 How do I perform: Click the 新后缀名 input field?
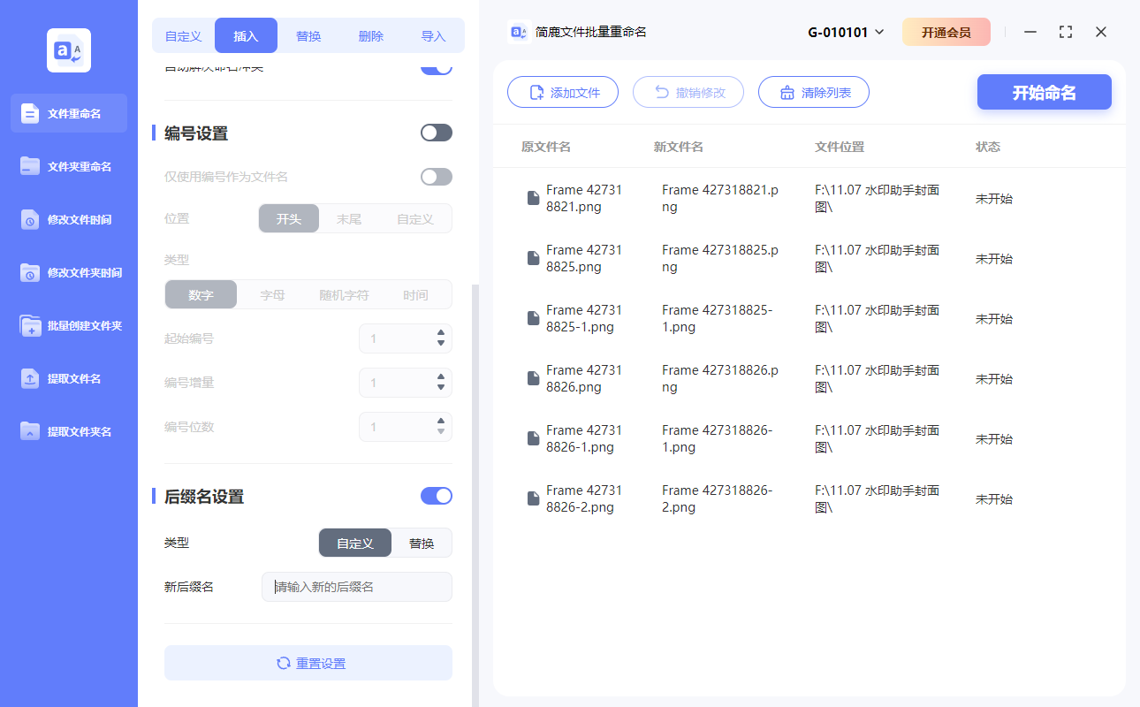pyautogui.click(x=356, y=586)
